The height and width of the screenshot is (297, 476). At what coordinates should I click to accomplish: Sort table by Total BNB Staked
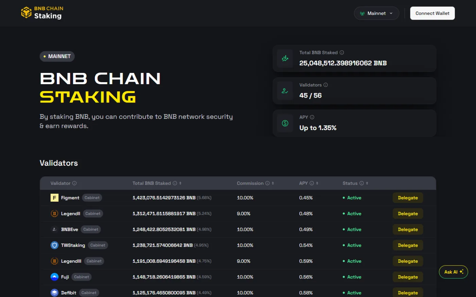point(180,183)
